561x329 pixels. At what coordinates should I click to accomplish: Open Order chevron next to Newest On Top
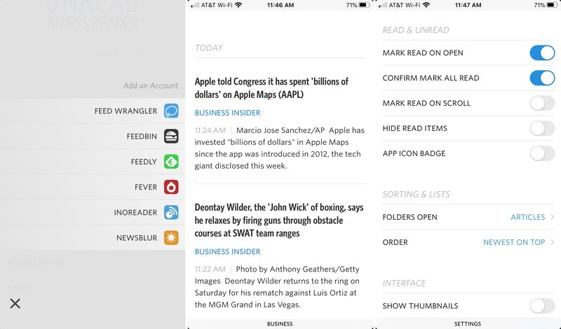553,242
